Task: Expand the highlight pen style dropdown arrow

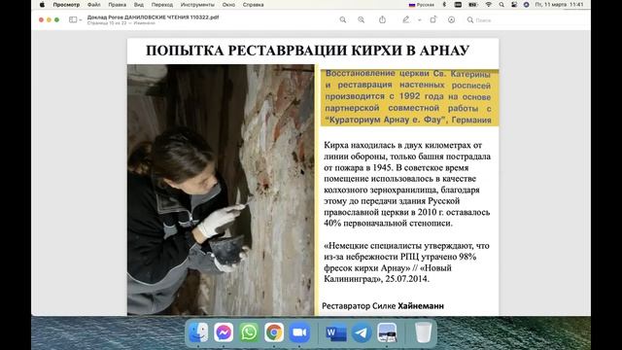Action: (x=419, y=19)
